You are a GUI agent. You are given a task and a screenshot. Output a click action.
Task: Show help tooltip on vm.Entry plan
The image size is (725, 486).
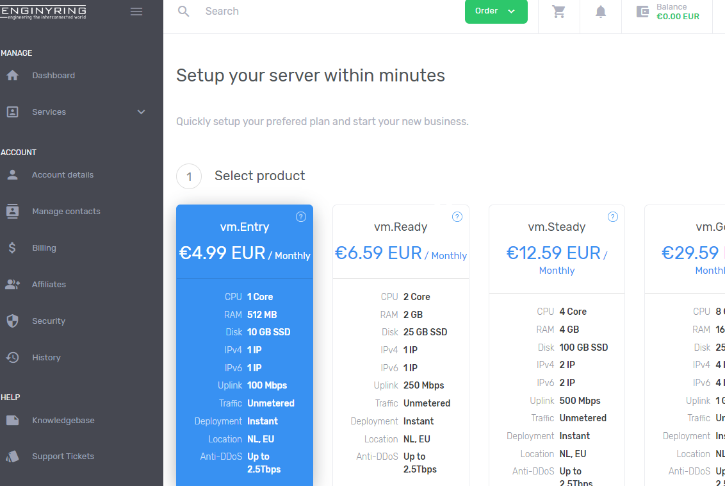click(x=301, y=217)
